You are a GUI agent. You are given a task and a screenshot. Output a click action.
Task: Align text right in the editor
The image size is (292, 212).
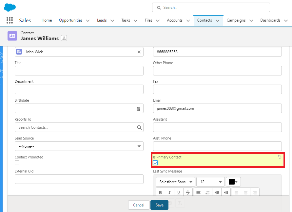[x=255, y=192]
